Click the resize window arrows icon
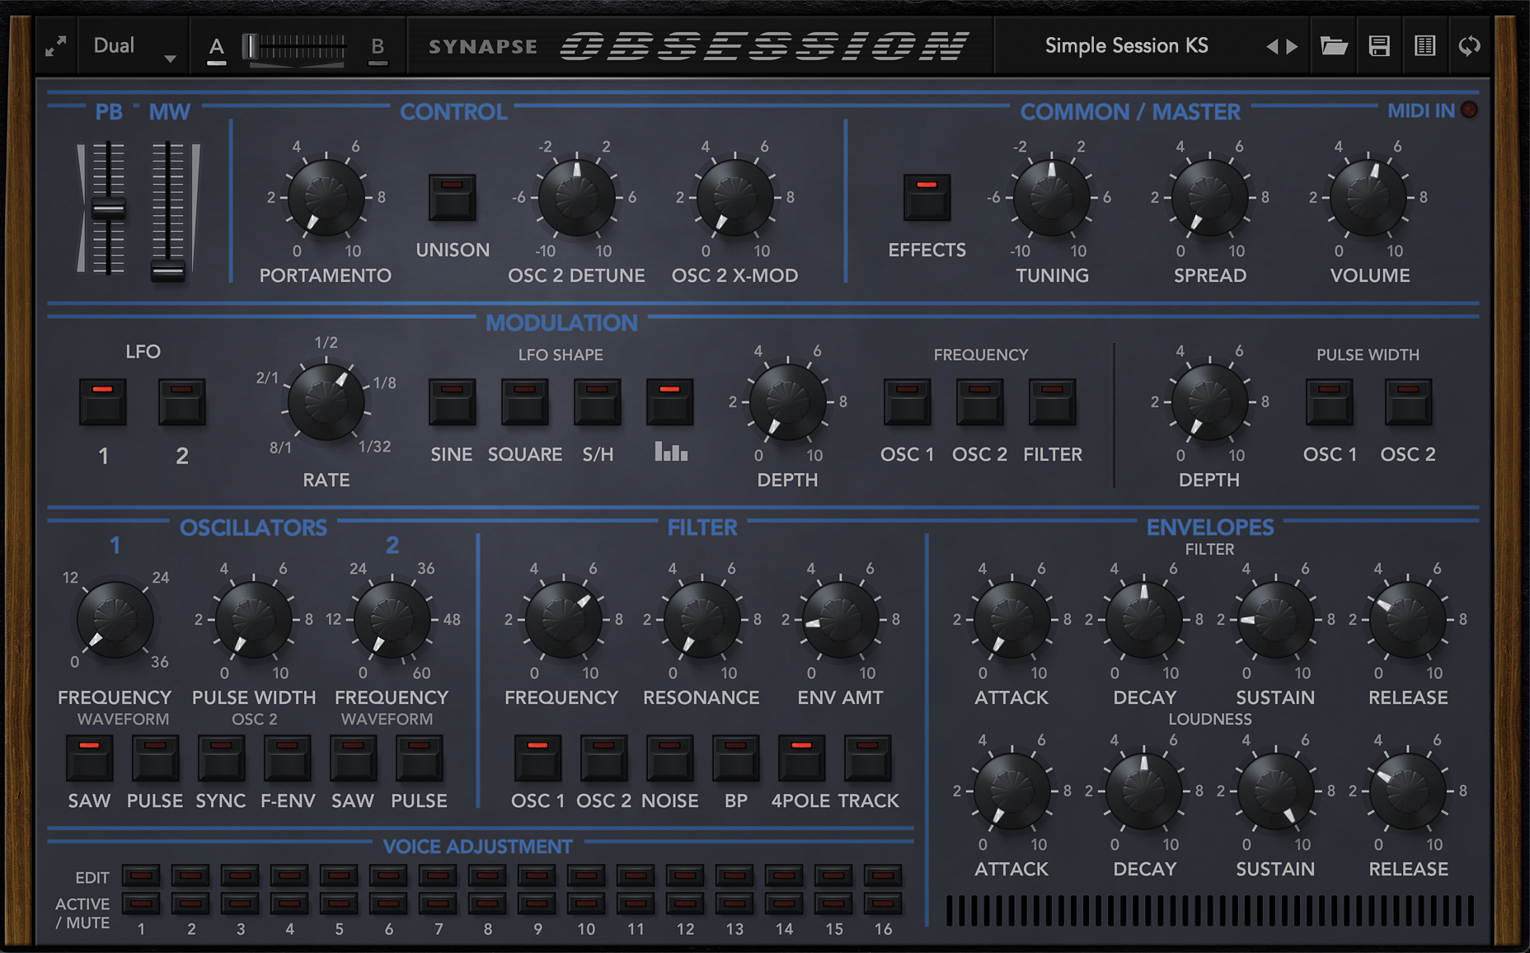Viewport: 1530px width, 953px height. tap(55, 46)
